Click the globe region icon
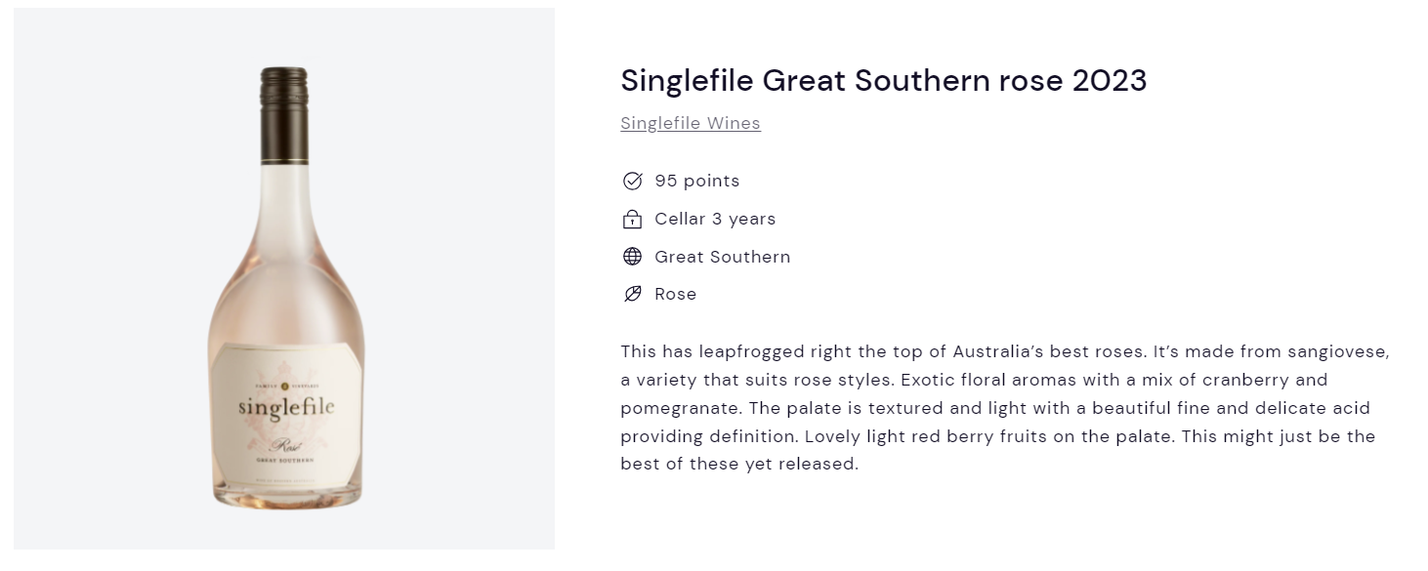Screen dimensions: 1428x571 pyautogui.click(x=632, y=257)
